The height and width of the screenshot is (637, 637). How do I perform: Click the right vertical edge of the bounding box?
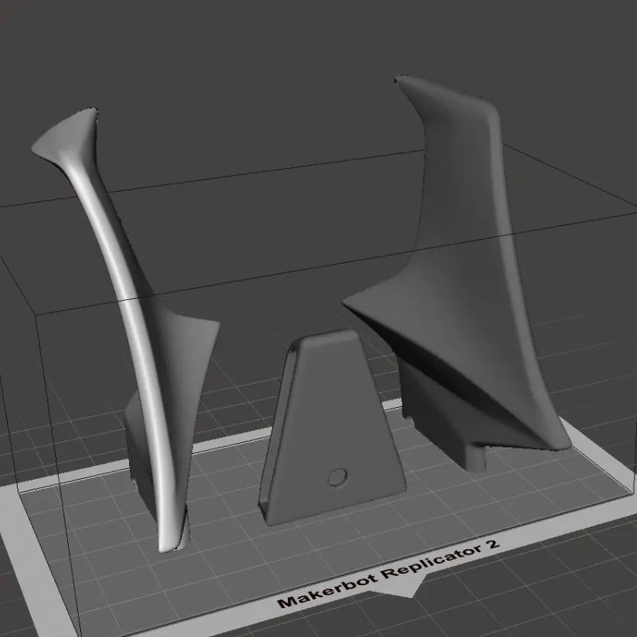point(631,306)
